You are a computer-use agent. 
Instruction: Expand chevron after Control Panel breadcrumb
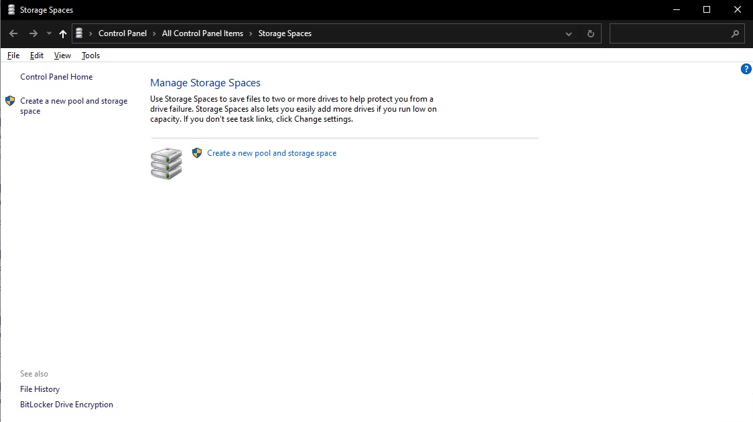pos(154,33)
